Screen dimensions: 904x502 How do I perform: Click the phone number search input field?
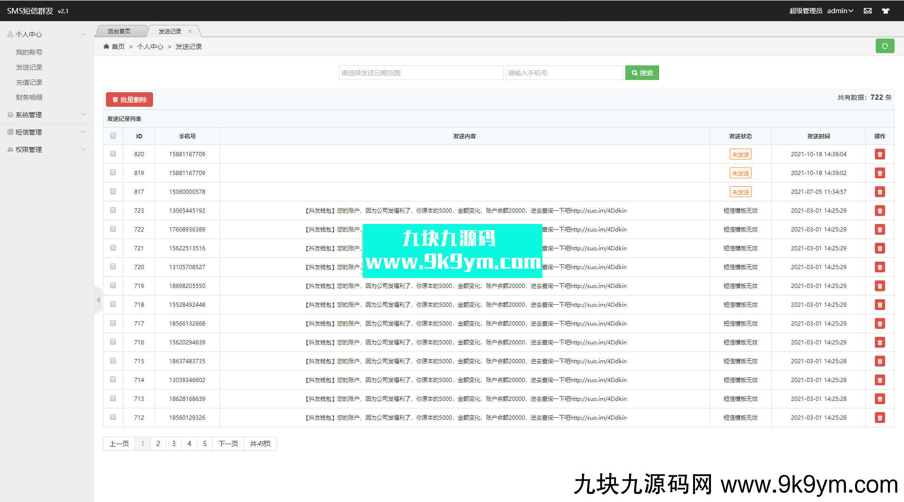[564, 73]
